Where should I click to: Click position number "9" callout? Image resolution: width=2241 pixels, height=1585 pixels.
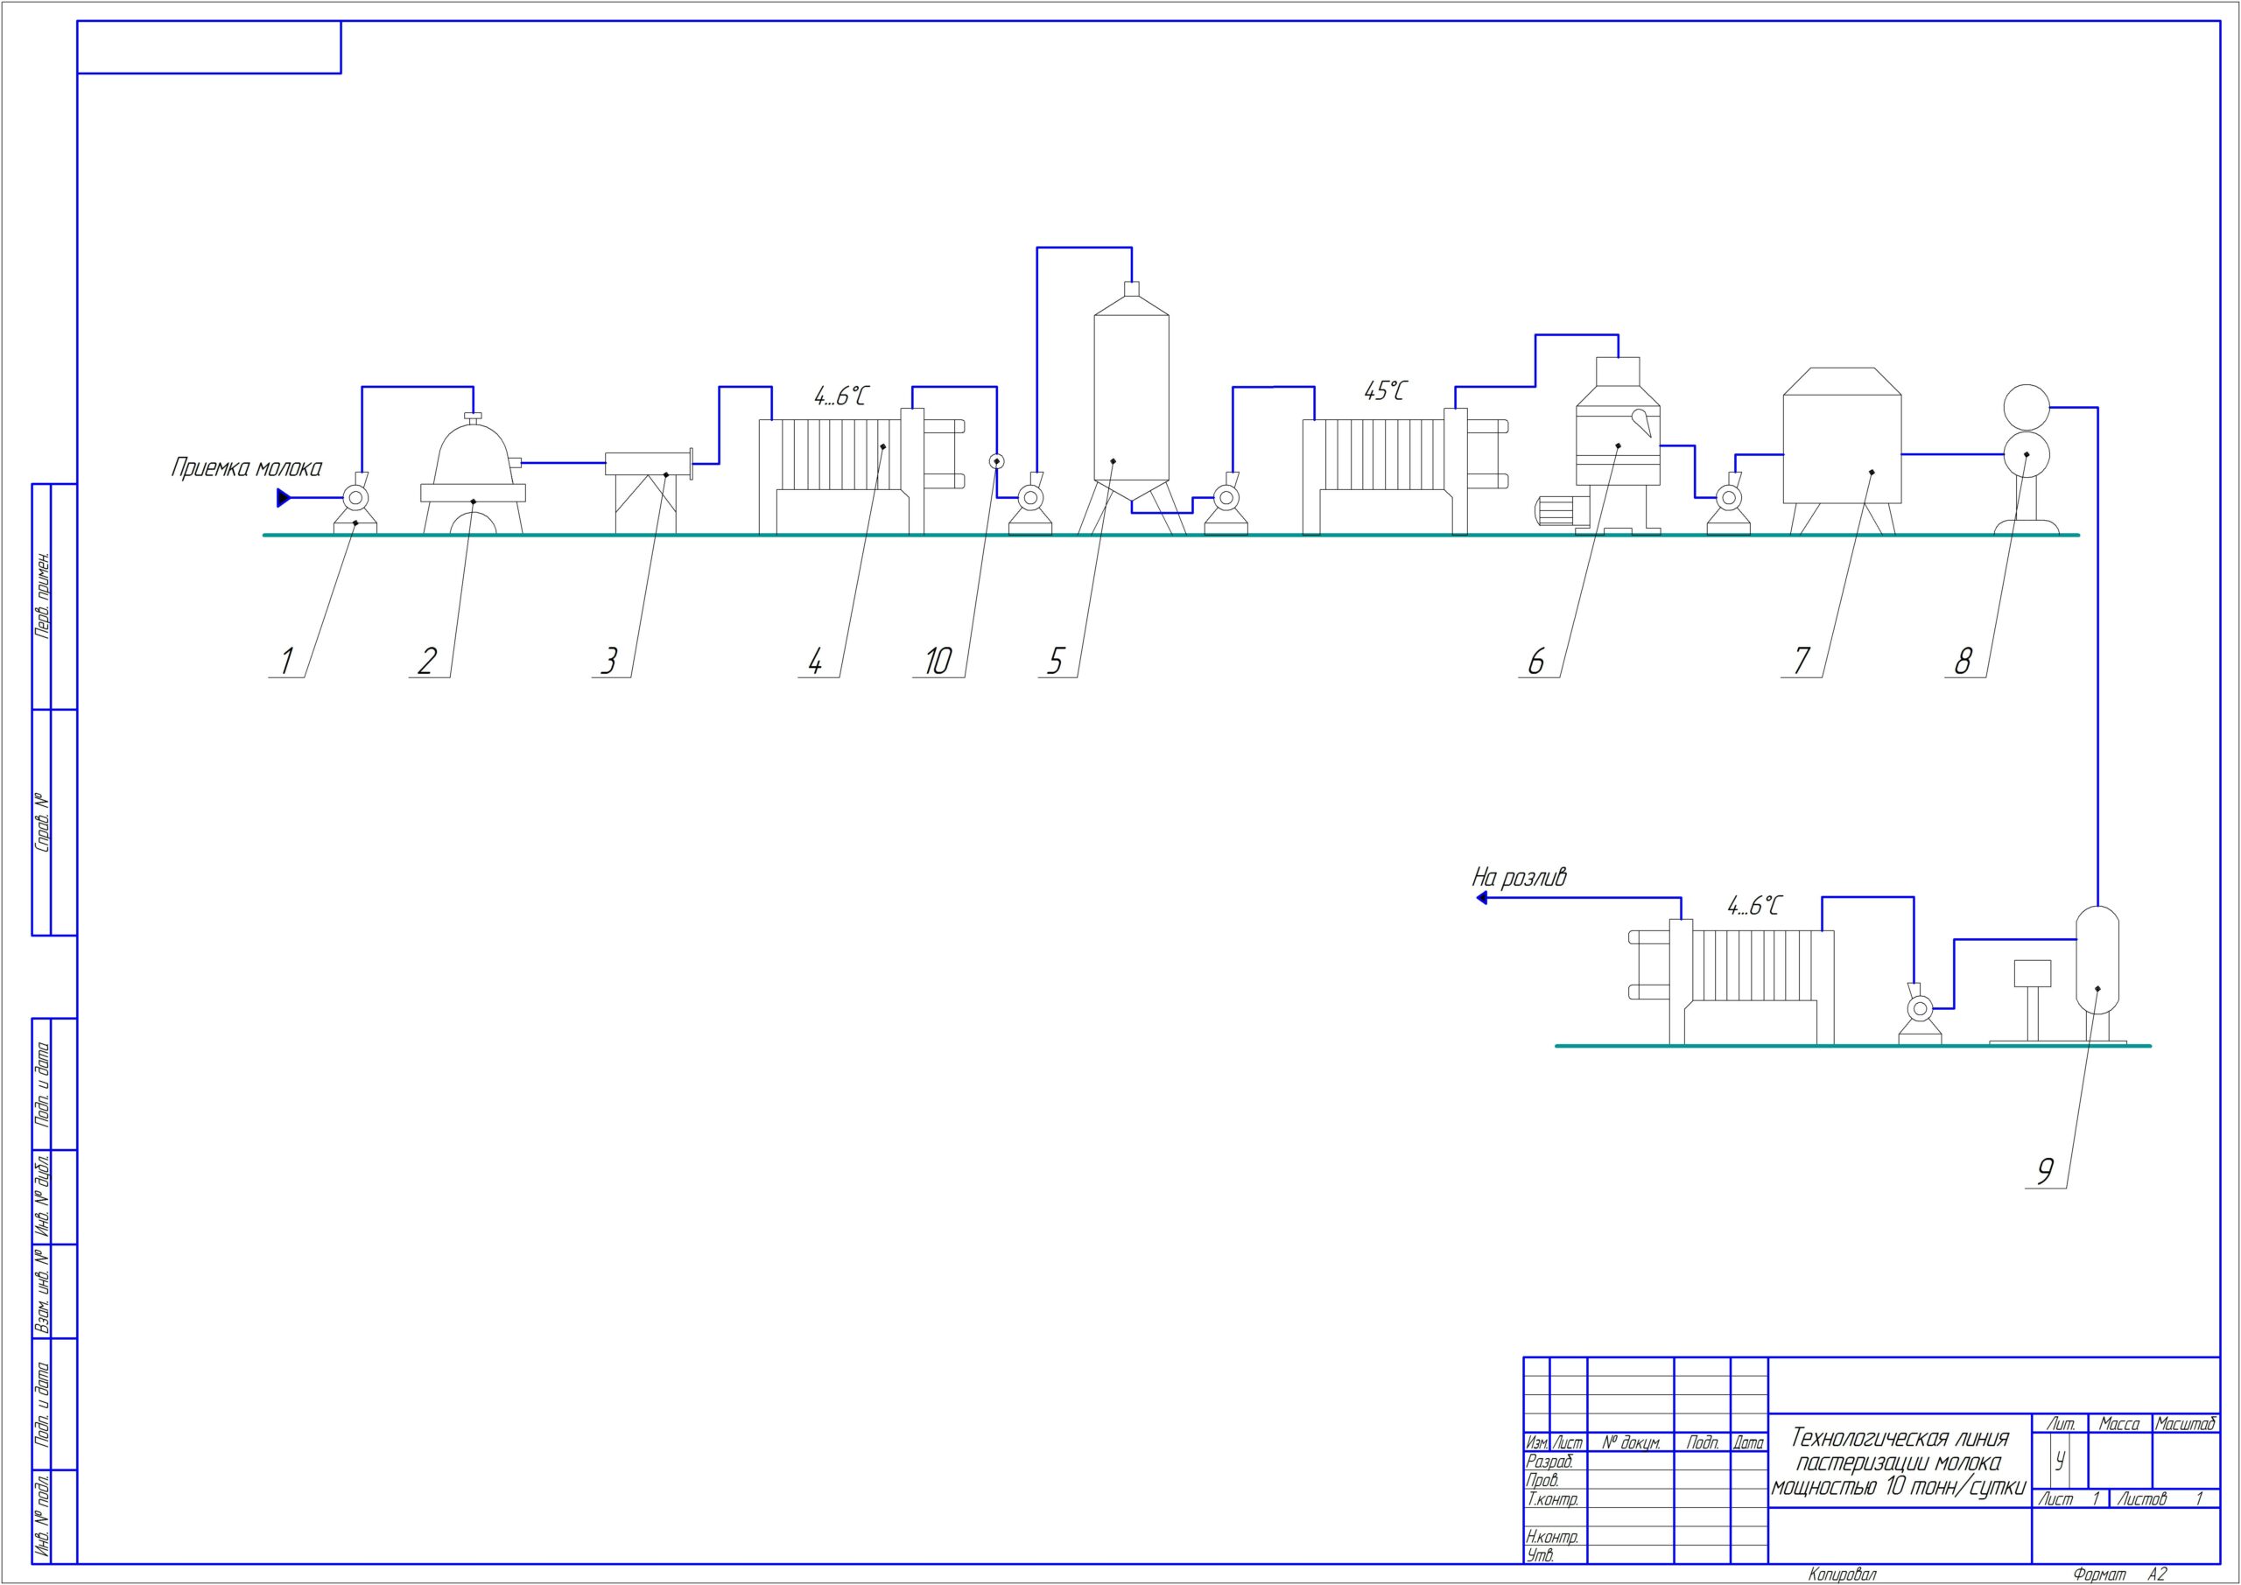coord(2045,1172)
